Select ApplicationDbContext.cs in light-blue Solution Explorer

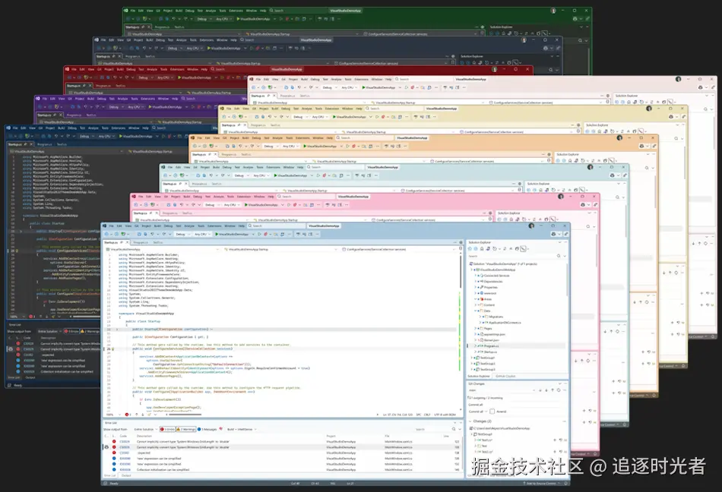(x=505, y=323)
